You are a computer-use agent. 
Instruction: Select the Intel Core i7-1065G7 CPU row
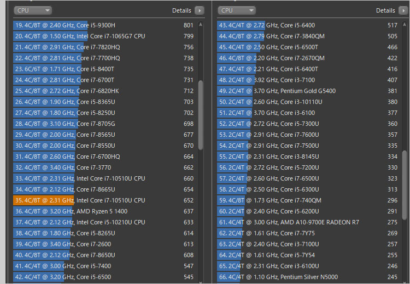click(x=104, y=36)
